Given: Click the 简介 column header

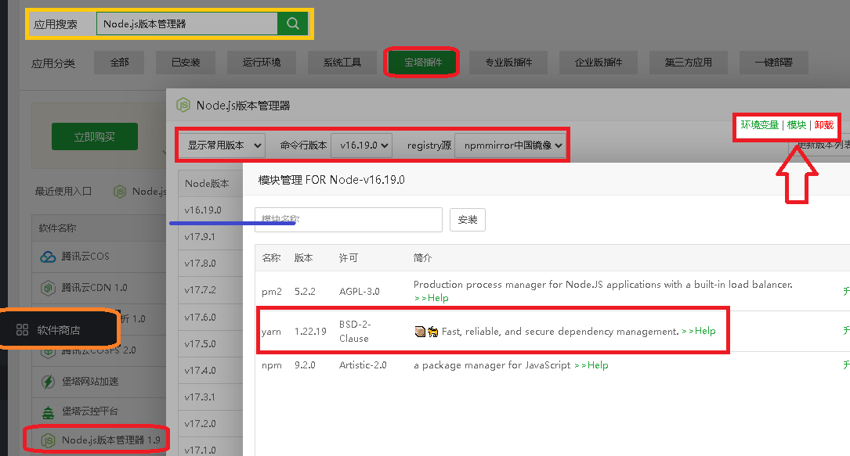Looking at the screenshot, I should (423, 258).
